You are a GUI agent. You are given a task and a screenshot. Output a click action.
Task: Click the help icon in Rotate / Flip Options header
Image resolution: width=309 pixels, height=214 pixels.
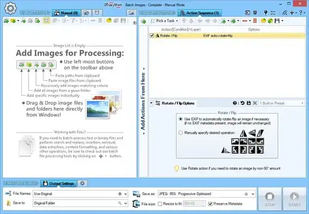pos(235,103)
